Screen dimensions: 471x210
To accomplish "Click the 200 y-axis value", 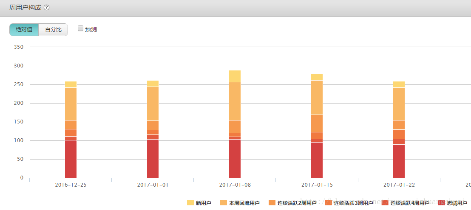I will coord(19,103).
